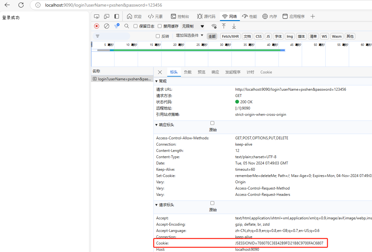The height and width of the screenshot is (252, 372).
Task: Open the 计时 details tab
Action: click(x=250, y=72)
